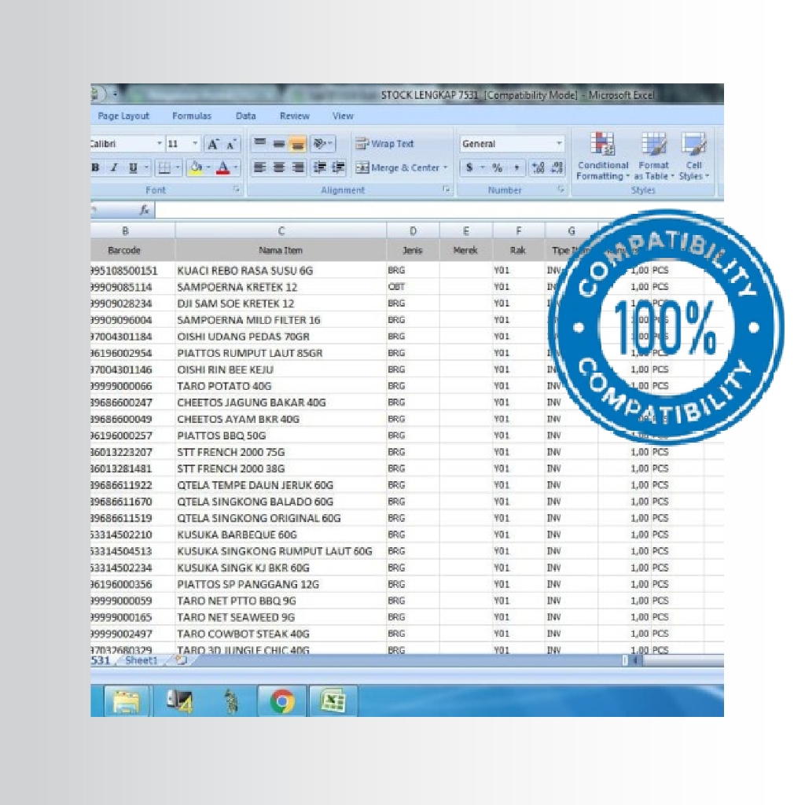The height and width of the screenshot is (805, 805).
Task: Toggle Wrap Text
Action: 384,144
